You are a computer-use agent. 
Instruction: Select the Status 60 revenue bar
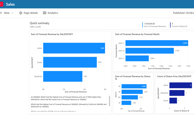coord(134,86)
